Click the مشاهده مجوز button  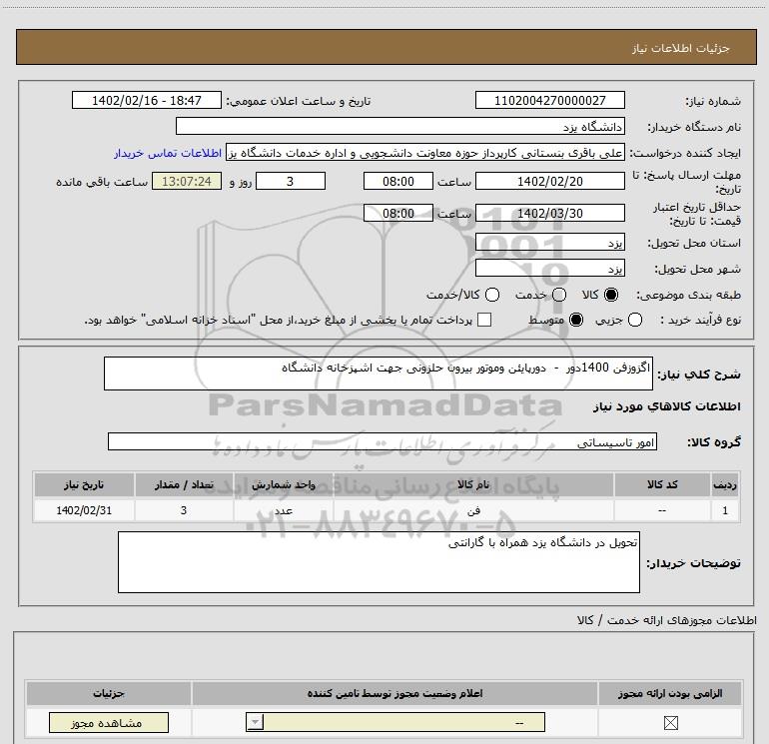coord(109,723)
